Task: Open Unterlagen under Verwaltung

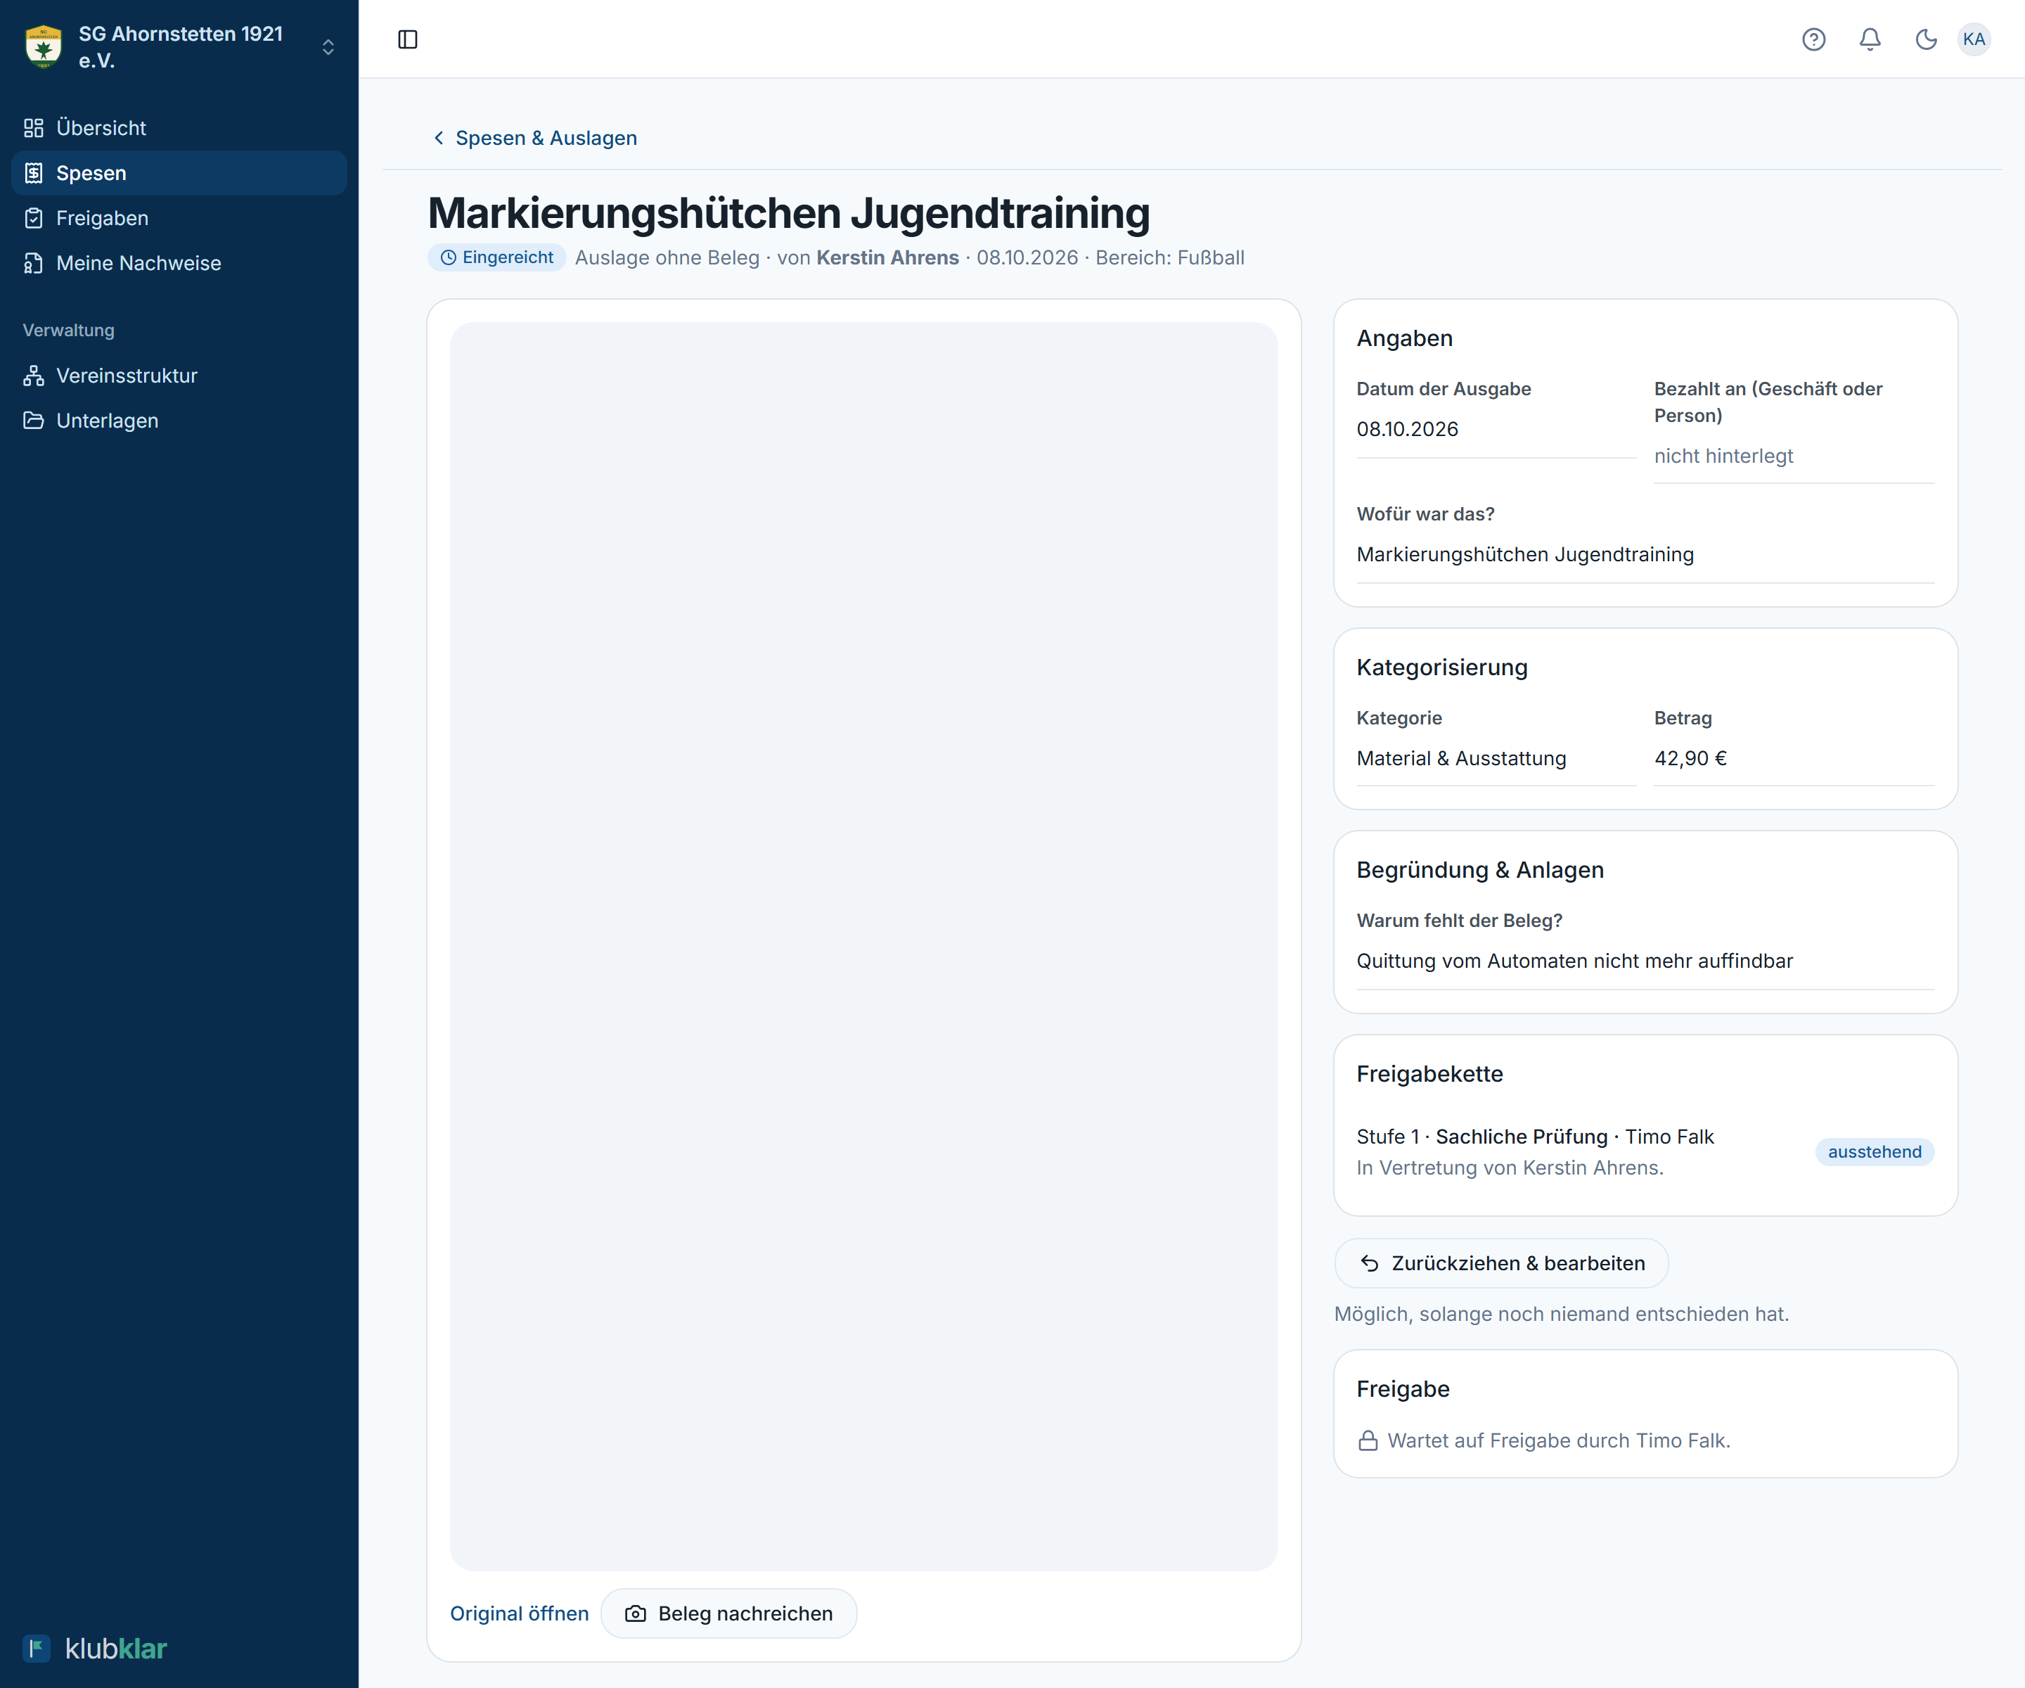Action: click(179, 421)
